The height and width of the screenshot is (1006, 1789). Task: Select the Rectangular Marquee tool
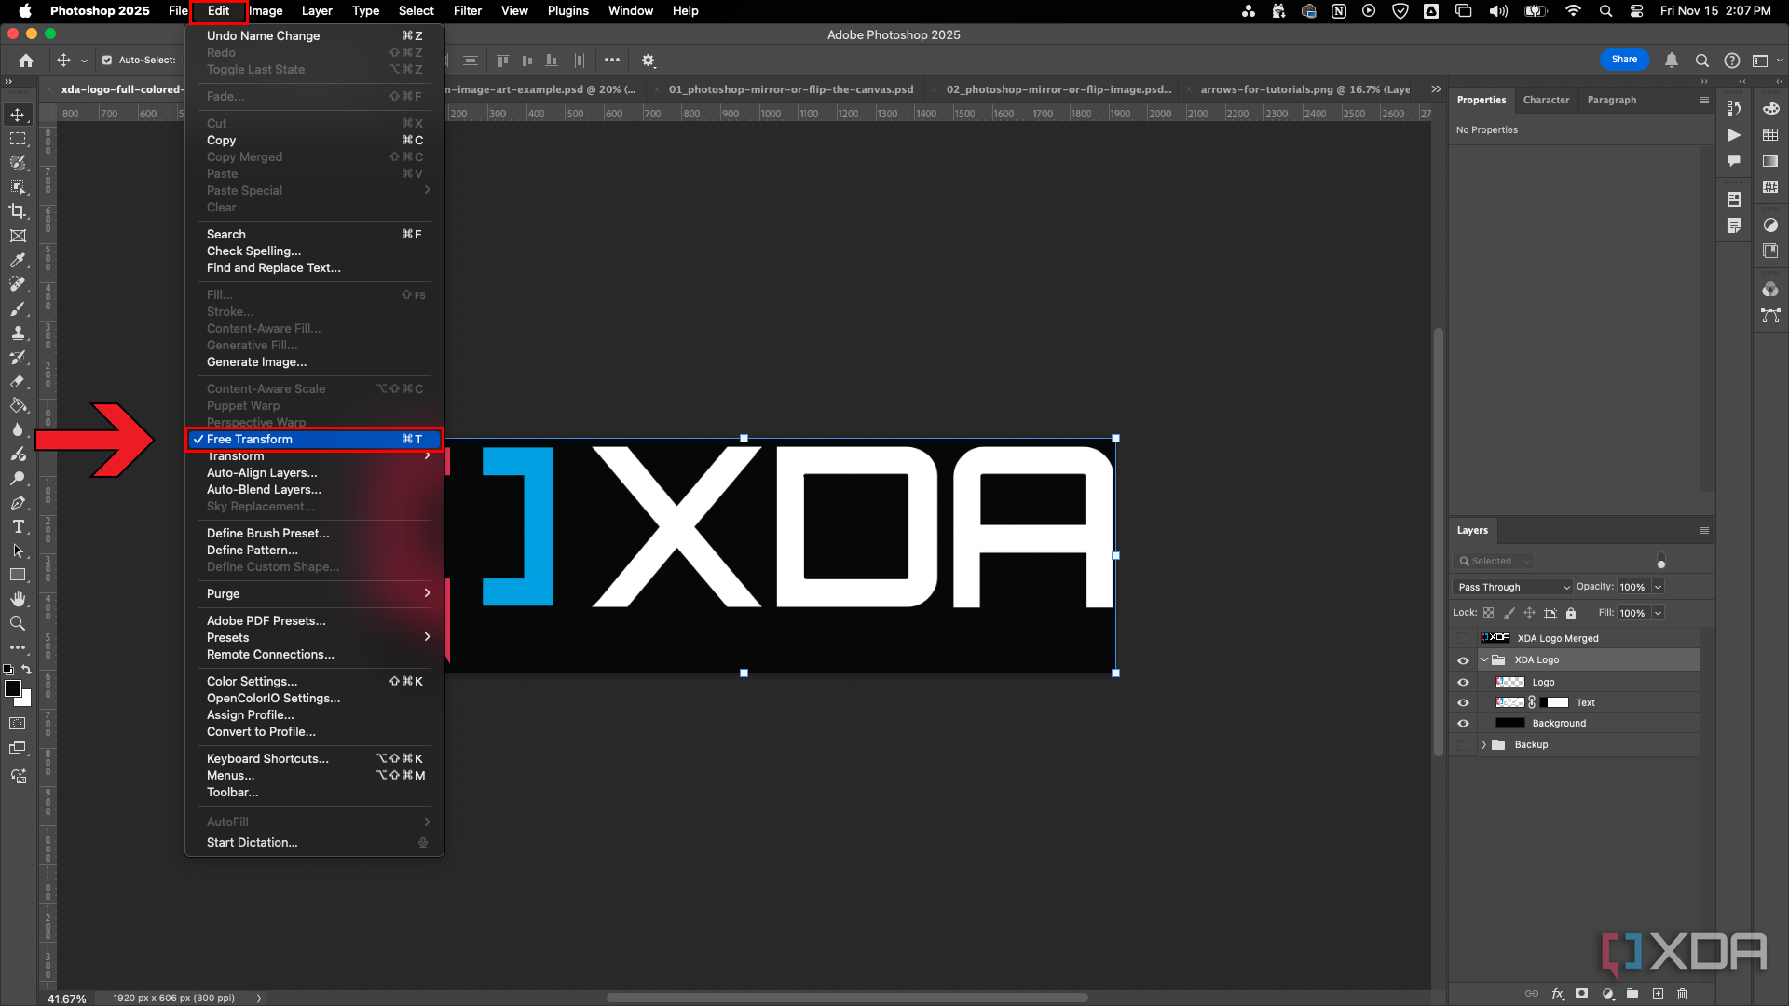pos(18,139)
